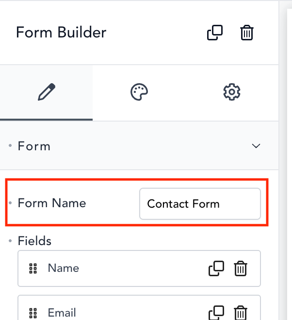Screen dimensions: 292x320
Task: Click the Email field drag handle
Action: point(33,313)
